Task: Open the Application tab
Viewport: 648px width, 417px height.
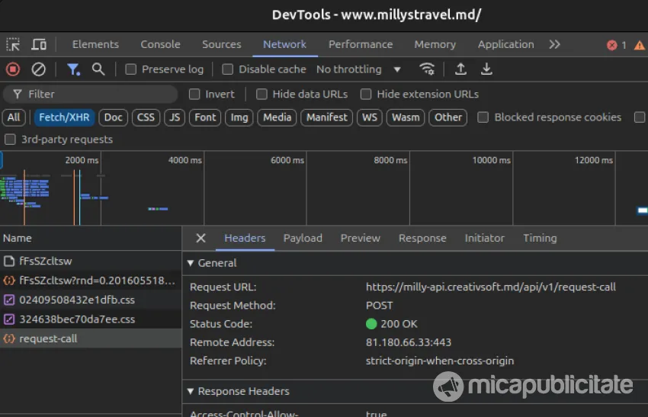Action: 506,44
